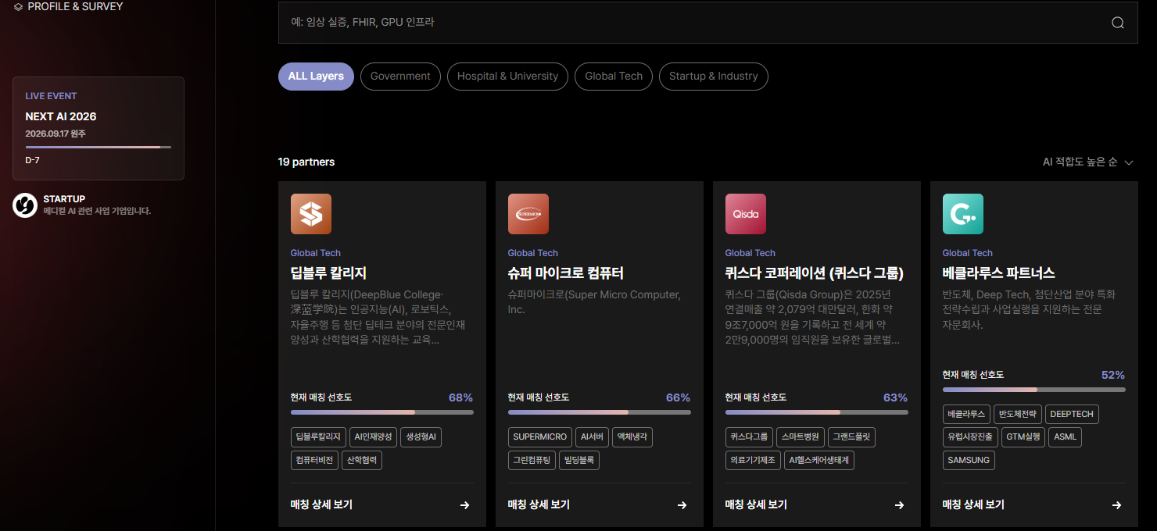This screenshot has width=1157, height=531.
Task: Click the 63% matching preference bar
Action: 816,412
